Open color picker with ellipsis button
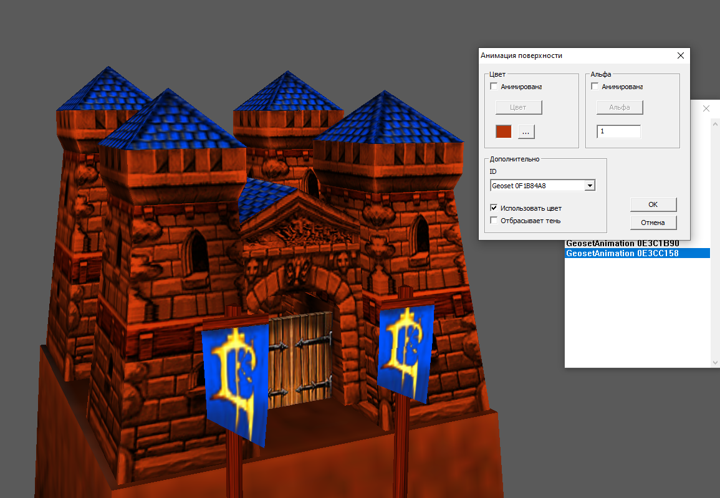720x498 pixels. 526,132
